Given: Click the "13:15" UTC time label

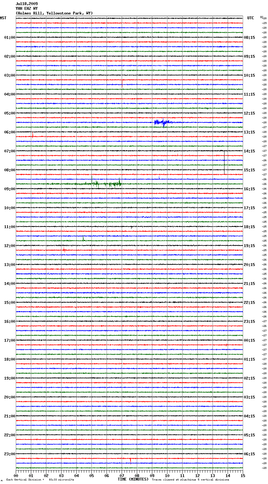Looking at the screenshot, I should click(249, 132).
